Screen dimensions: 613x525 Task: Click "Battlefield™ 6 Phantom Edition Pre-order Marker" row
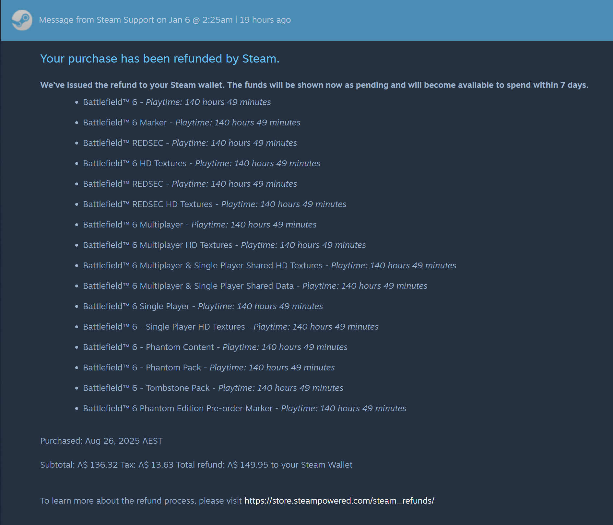point(244,408)
